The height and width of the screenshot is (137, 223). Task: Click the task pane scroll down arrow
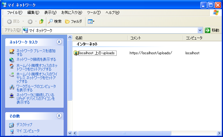coord(70,133)
